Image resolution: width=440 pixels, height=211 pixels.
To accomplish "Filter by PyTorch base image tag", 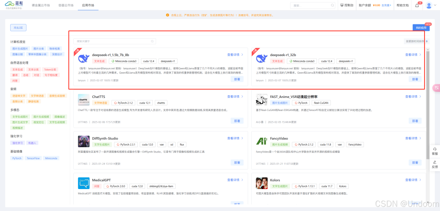I will (17, 159).
